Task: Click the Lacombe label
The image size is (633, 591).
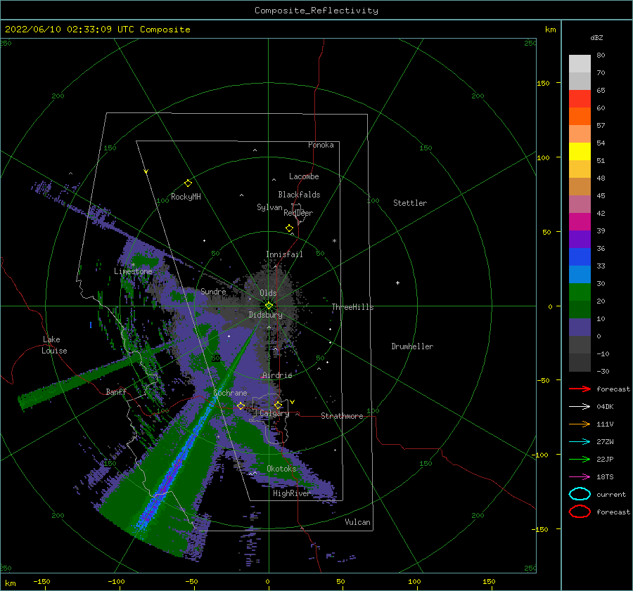Action: 304,176
